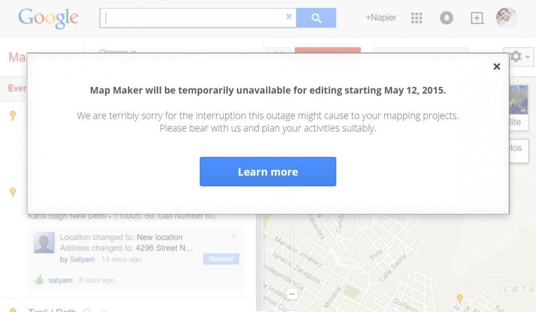Zoom out the map with minus button
536x312 pixels.
point(292,294)
